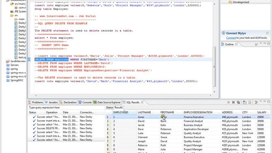This screenshot has height=153, width=272.
Task: Click editor horizontal scroll right arrow
Action: [x=211, y=95]
